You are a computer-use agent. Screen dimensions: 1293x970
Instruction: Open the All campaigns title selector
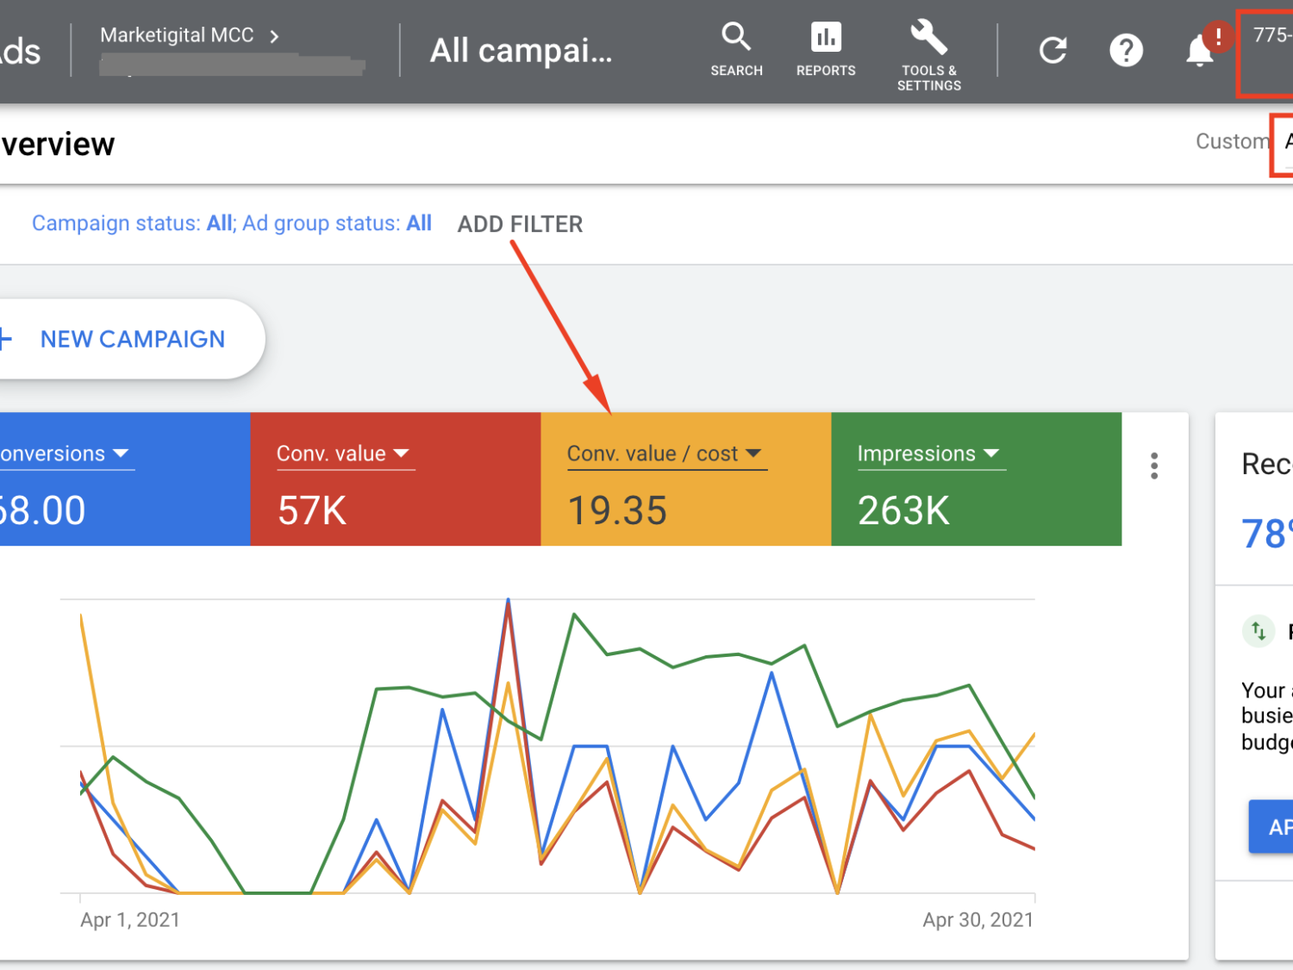[x=522, y=51]
